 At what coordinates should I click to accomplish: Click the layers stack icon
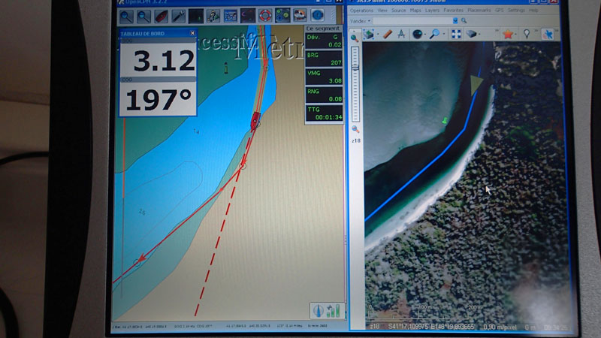[x=471, y=34]
